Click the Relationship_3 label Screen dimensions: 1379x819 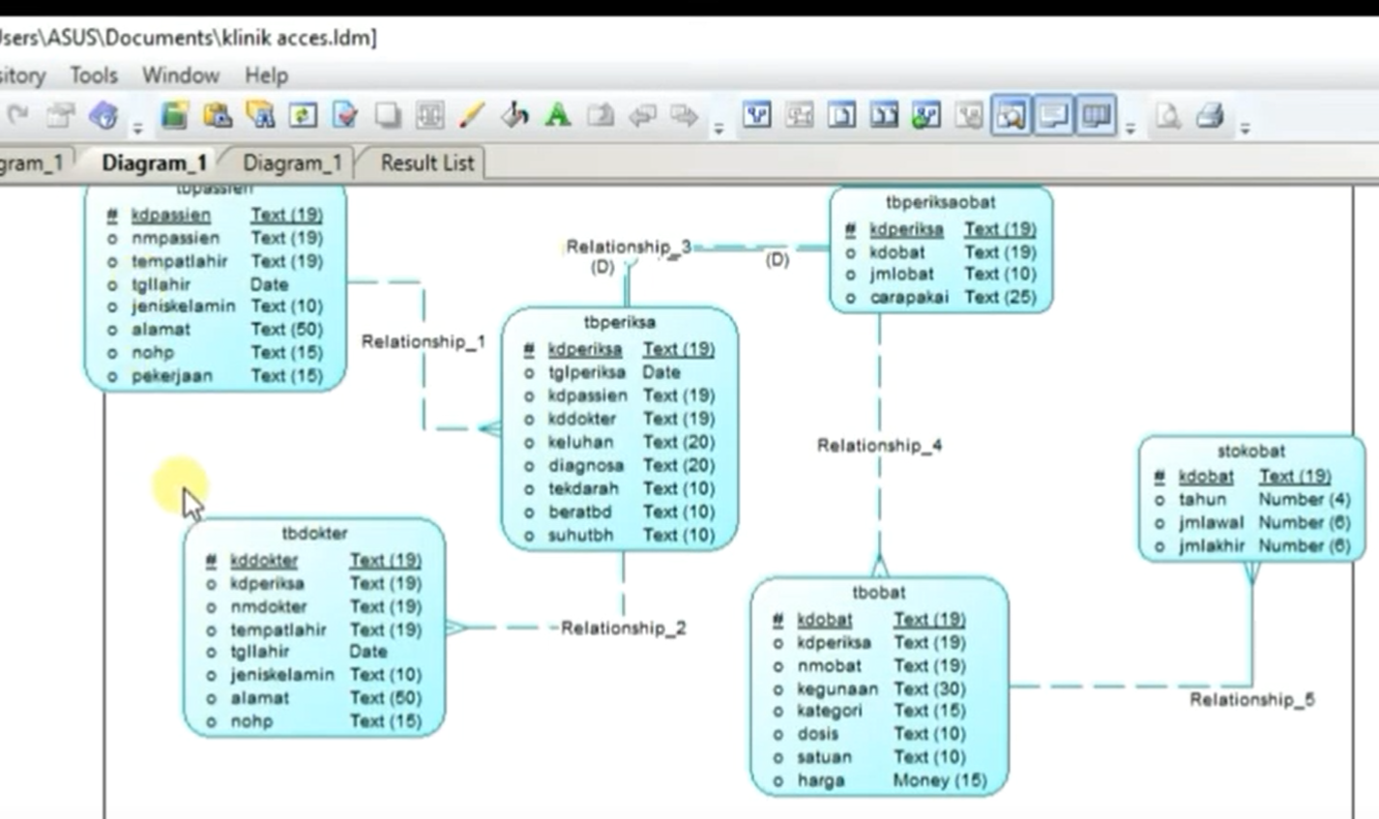[629, 247]
